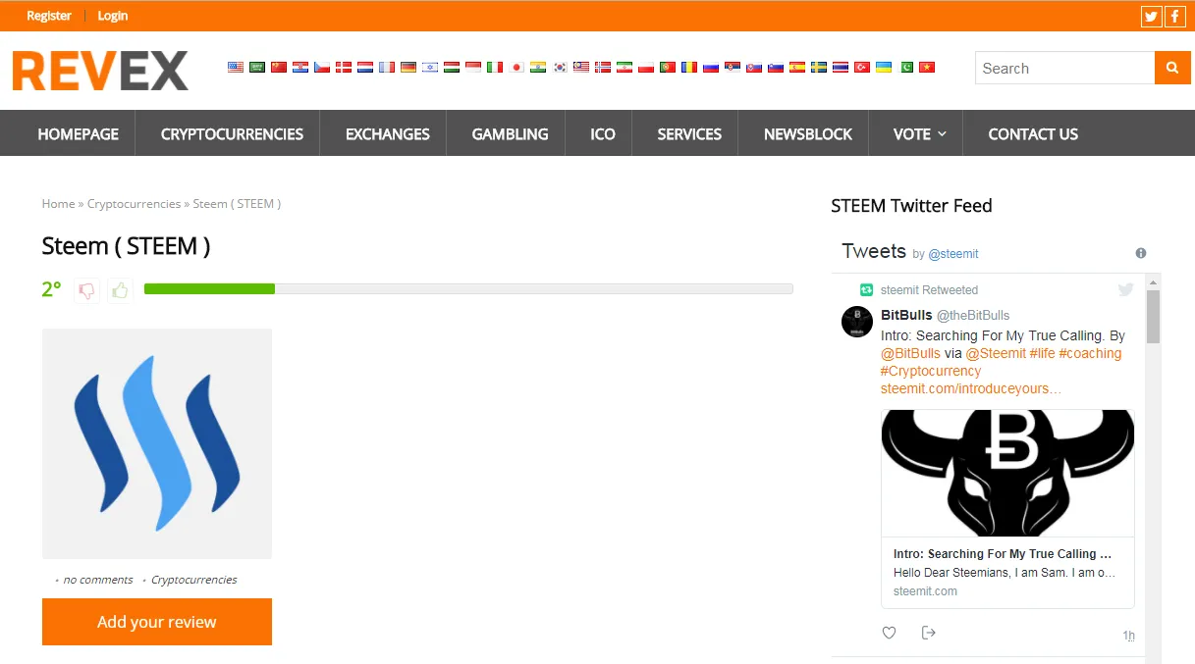Pick the India flag language

[538, 68]
